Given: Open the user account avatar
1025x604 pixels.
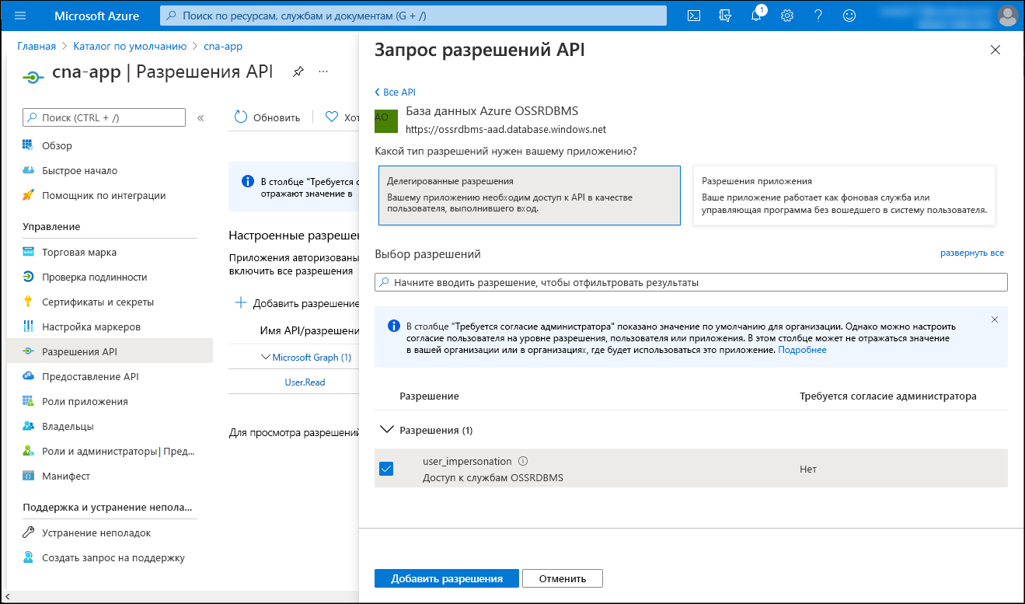Looking at the screenshot, I should pos(1007,16).
